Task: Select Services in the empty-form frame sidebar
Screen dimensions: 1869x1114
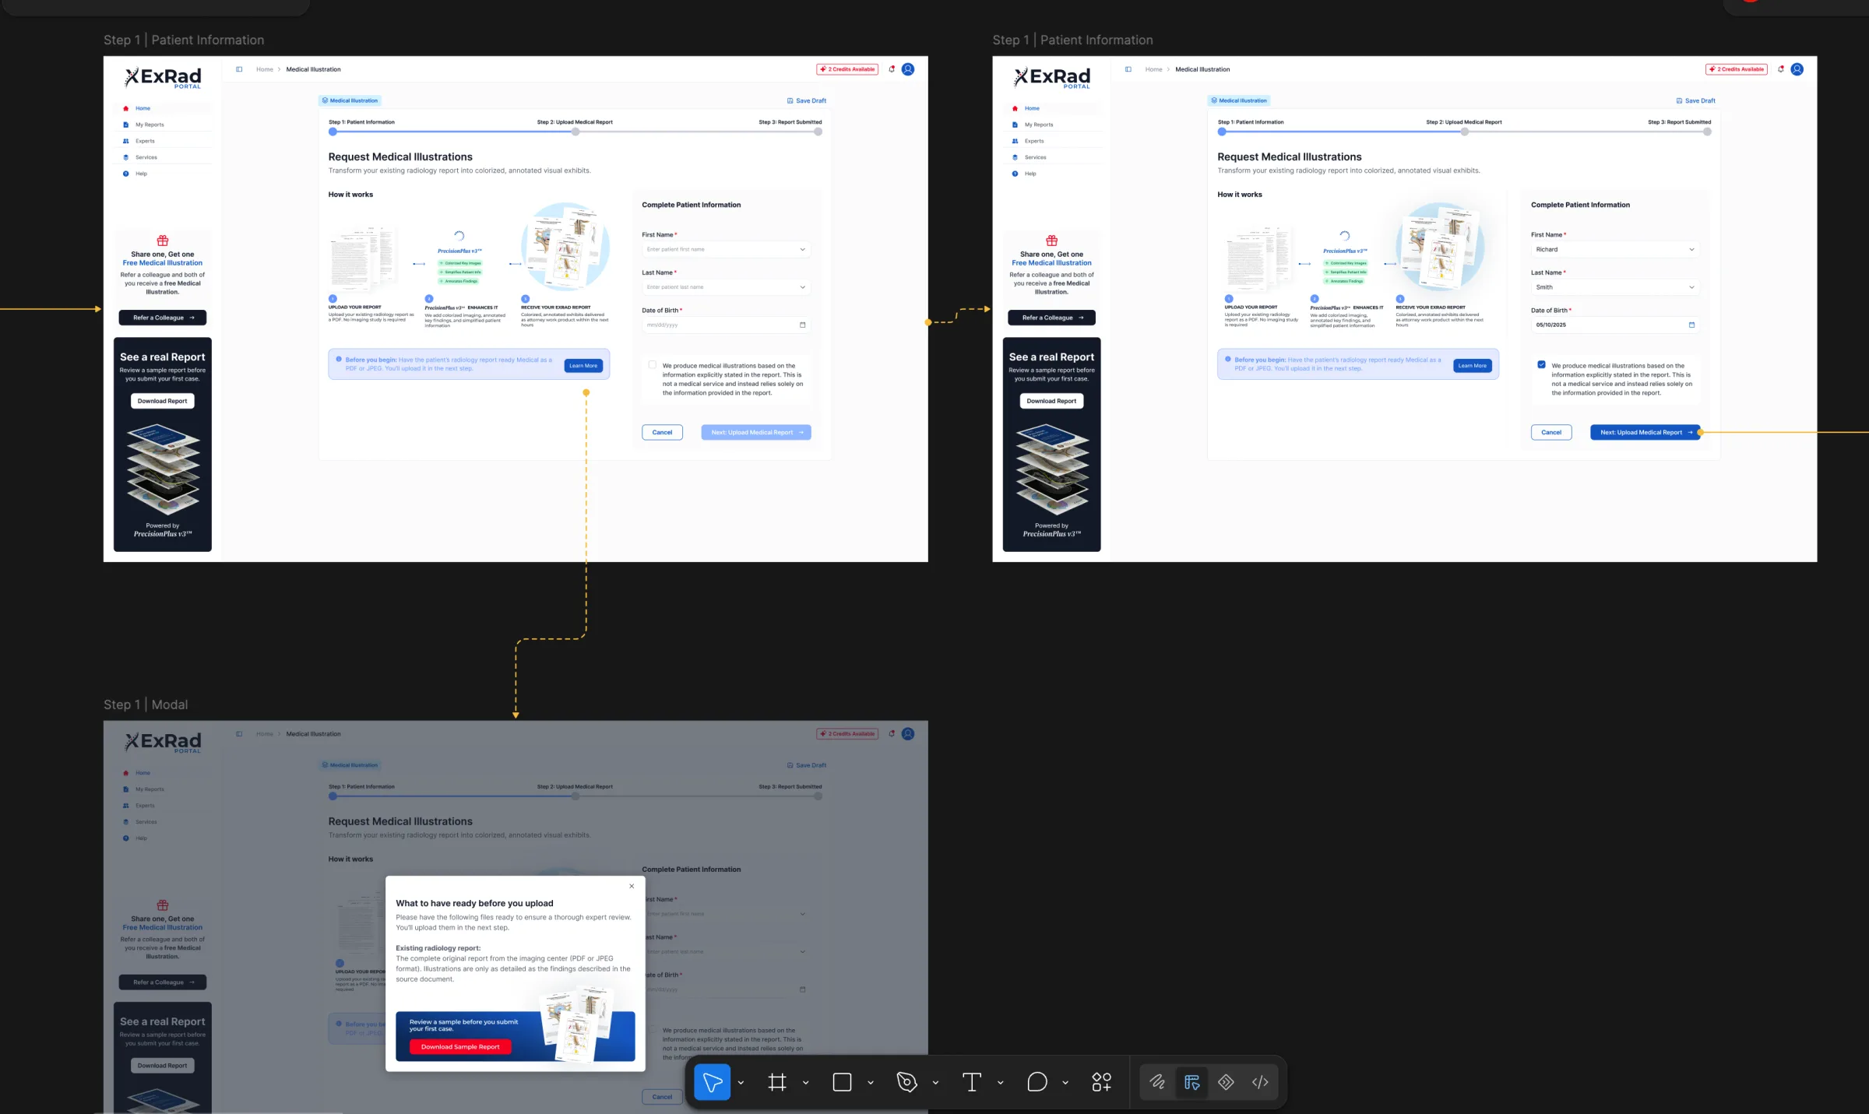Action: coord(146,157)
